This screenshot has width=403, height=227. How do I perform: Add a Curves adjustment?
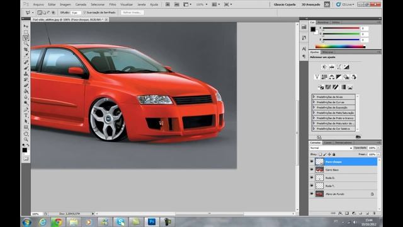point(339,67)
